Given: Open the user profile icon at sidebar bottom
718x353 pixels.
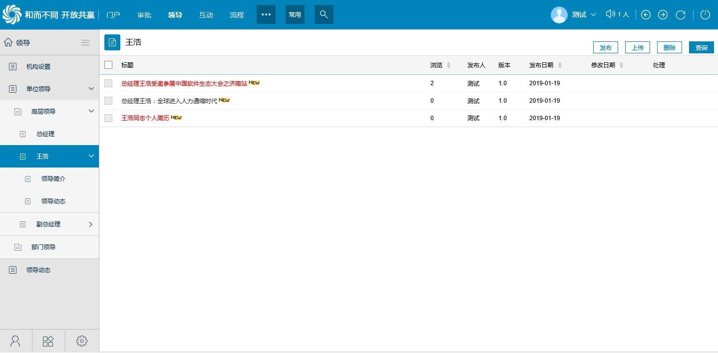Looking at the screenshot, I should pyautogui.click(x=15, y=341).
